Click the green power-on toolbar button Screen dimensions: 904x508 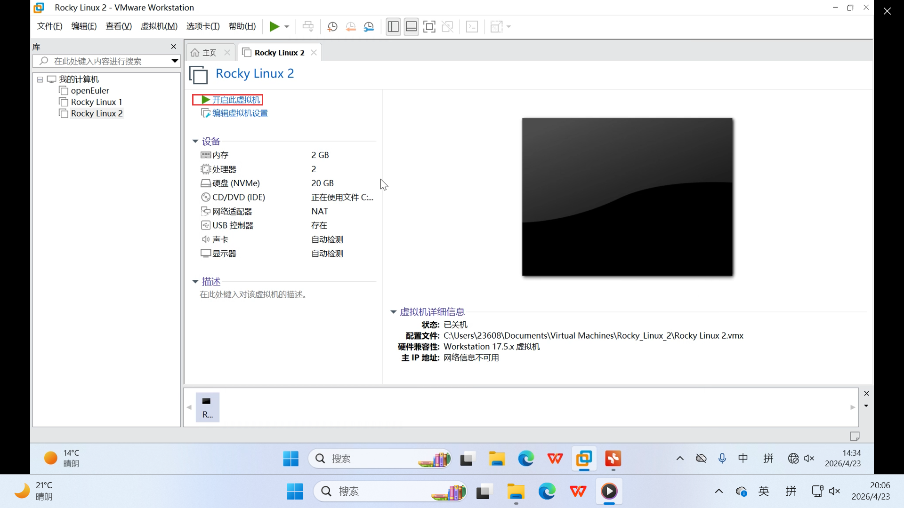tap(274, 27)
